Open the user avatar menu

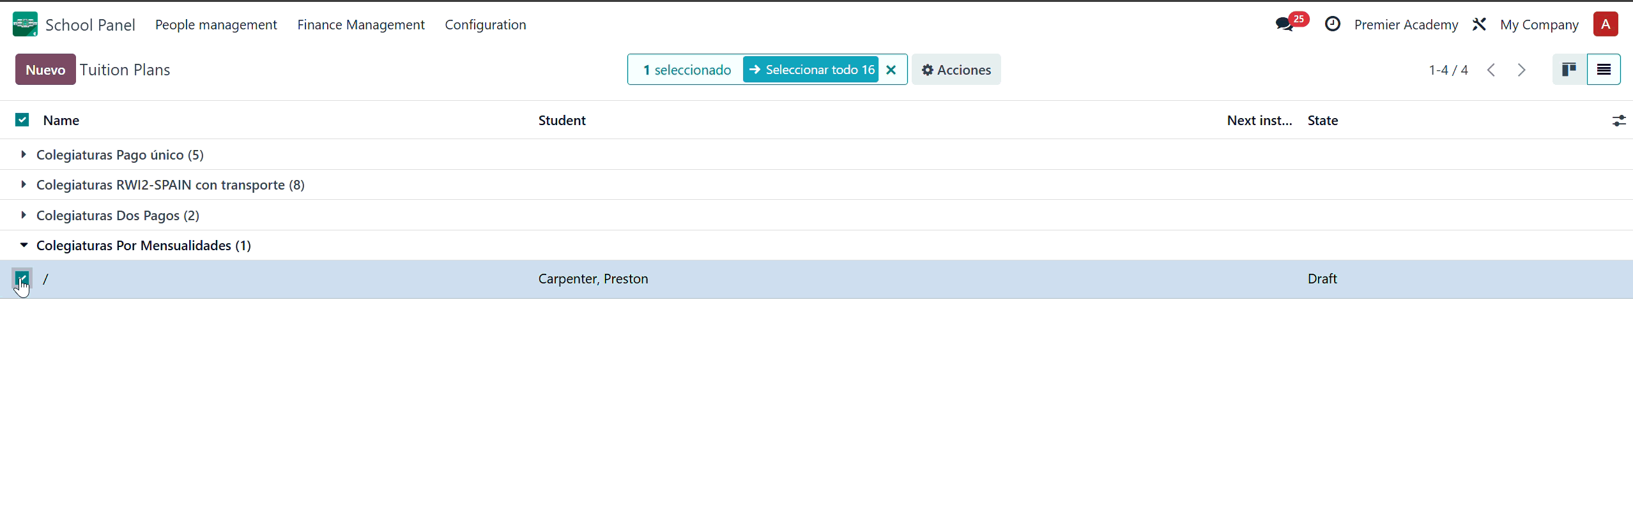point(1605,24)
